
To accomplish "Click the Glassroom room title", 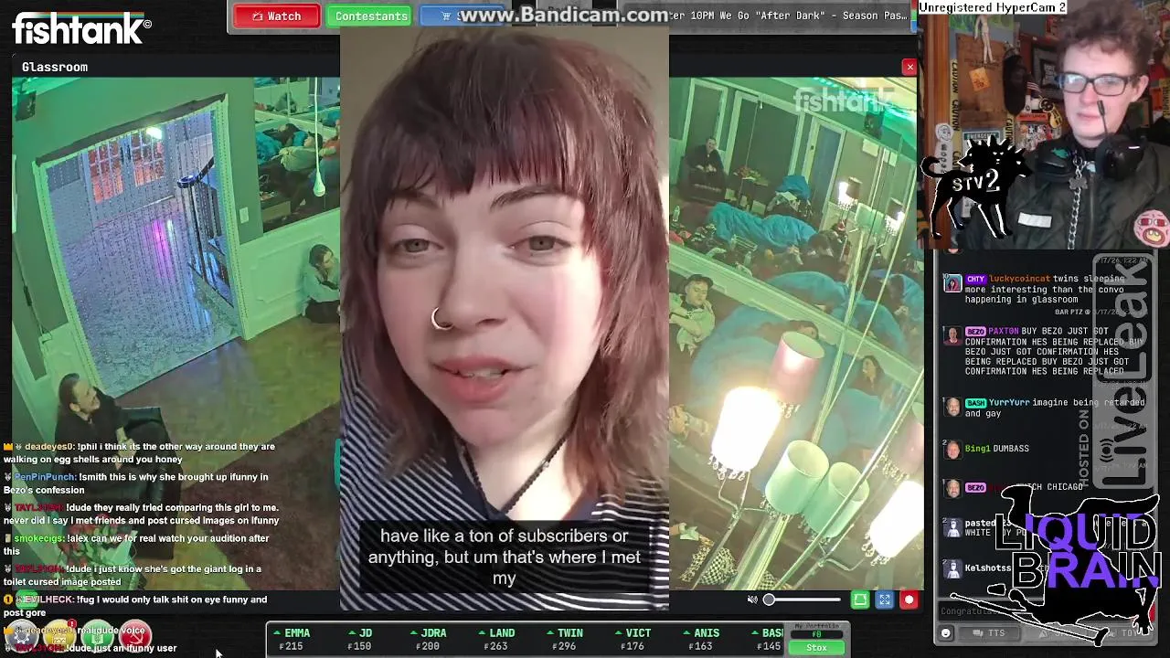I will click(55, 67).
